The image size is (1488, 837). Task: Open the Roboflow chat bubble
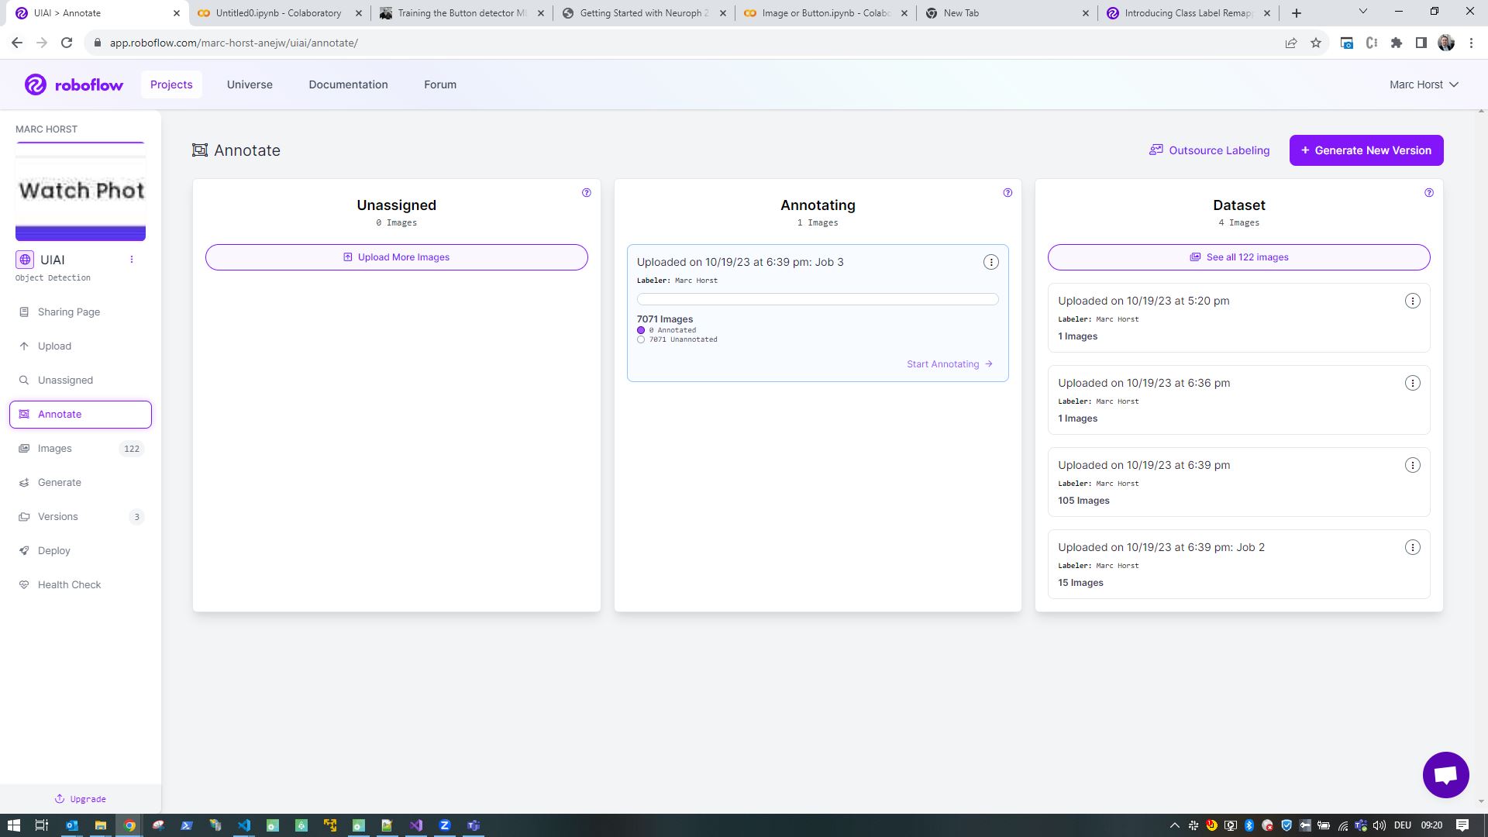pos(1445,774)
